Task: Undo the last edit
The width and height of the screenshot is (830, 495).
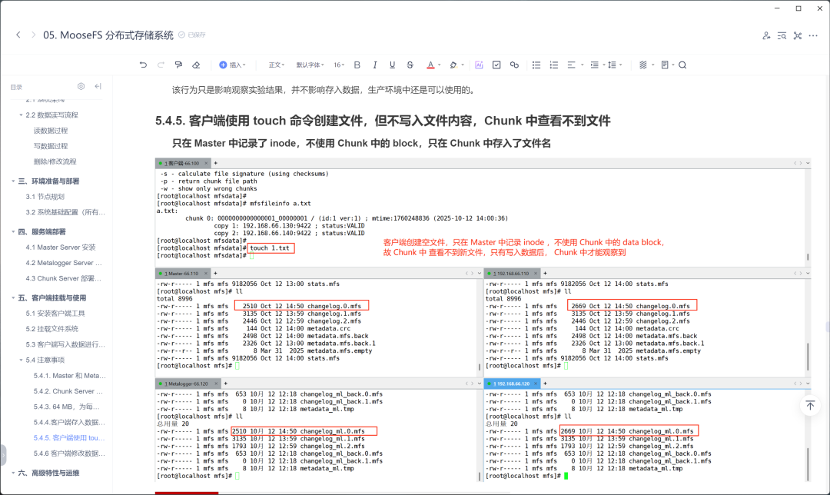Action: [x=143, y=65]
